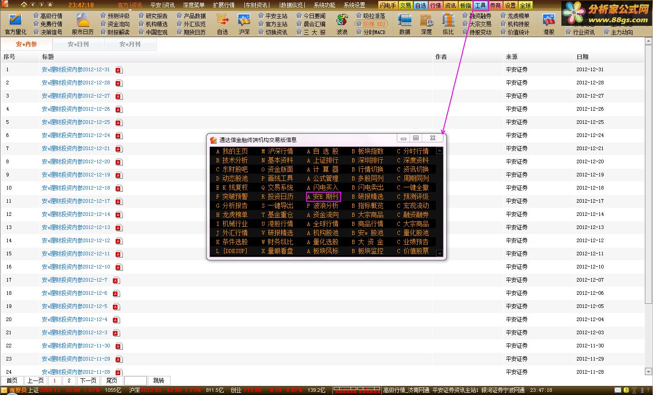Open the 波浪 wave analysis icon
653x395 pixels.
tap(342, 24)
